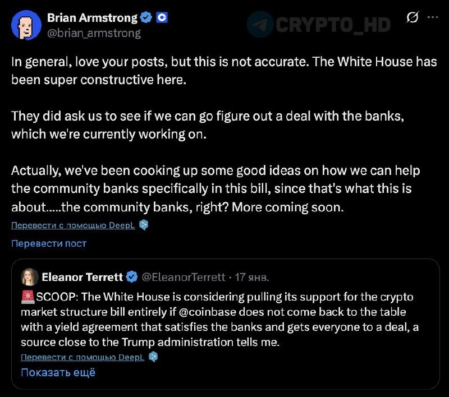The width and height of the screenshot is (449, 397).
Task: Click the verified badge next to Eleanor Terrett
Action: [132, 277]
